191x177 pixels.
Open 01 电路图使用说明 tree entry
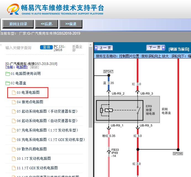(x=26, y=74)
